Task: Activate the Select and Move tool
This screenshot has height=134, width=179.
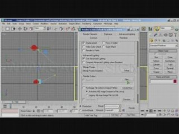Action: coord(20,29)
